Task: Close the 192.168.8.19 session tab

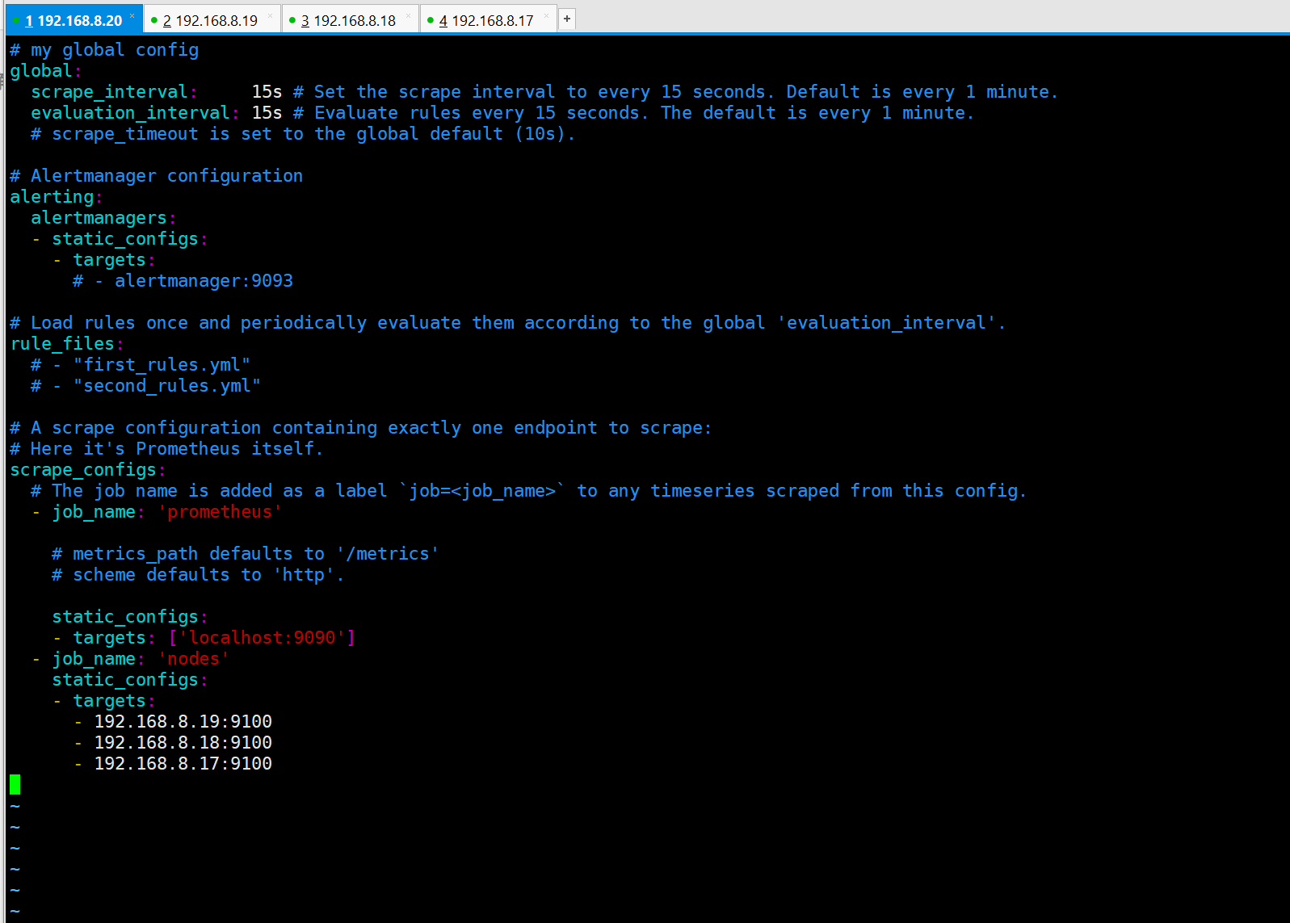Action: (x=270, y=16)
